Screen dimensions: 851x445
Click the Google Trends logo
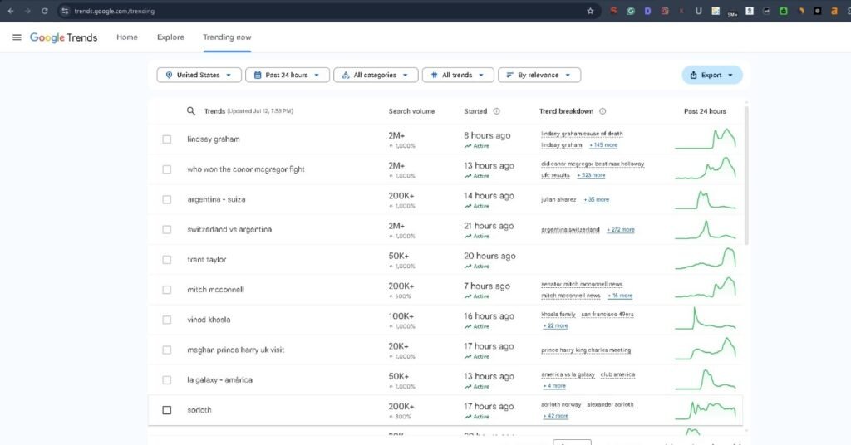point(63,37)
